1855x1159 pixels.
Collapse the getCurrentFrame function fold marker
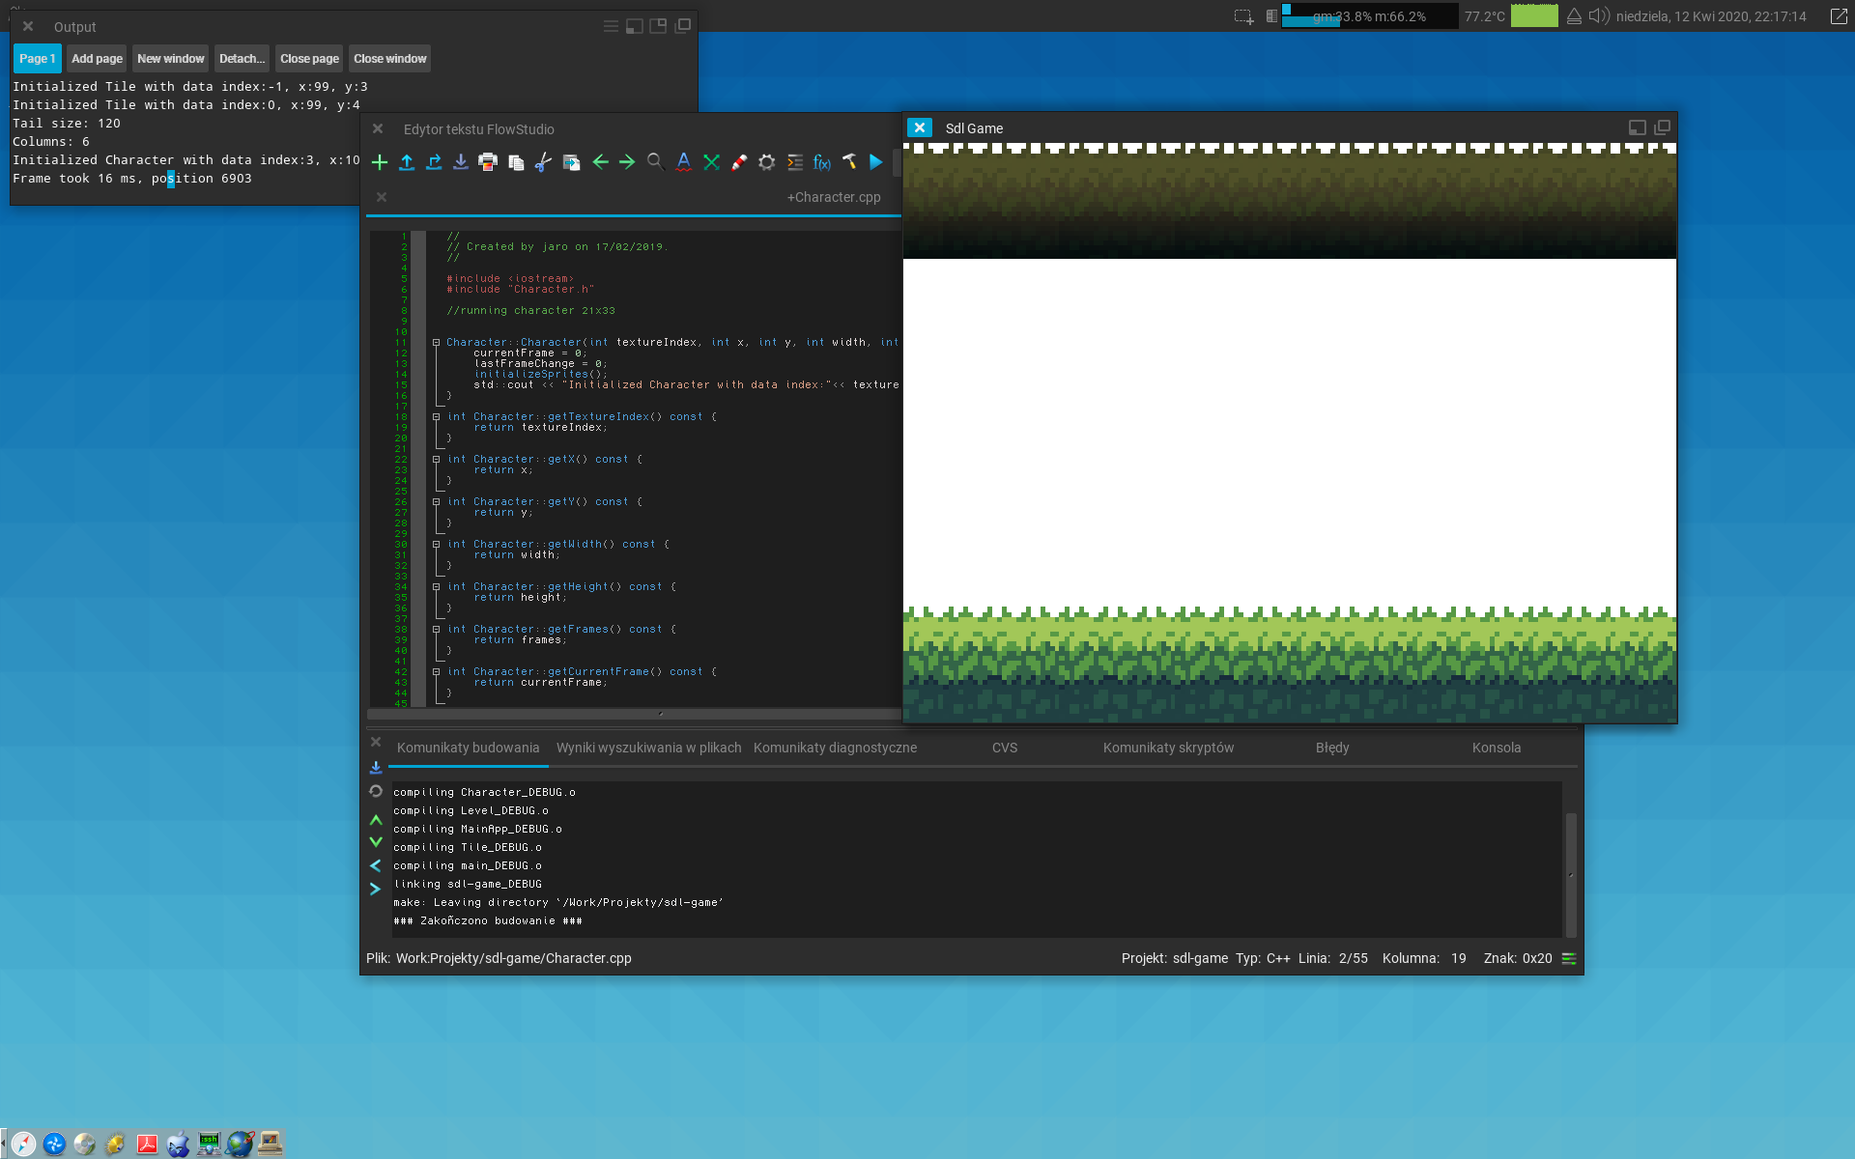pos(437,672)
